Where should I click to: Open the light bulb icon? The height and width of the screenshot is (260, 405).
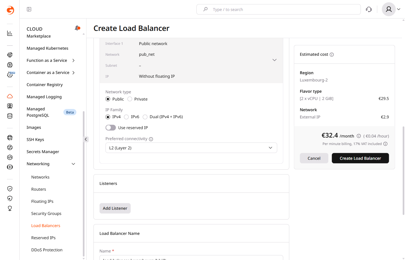(10, 208)
